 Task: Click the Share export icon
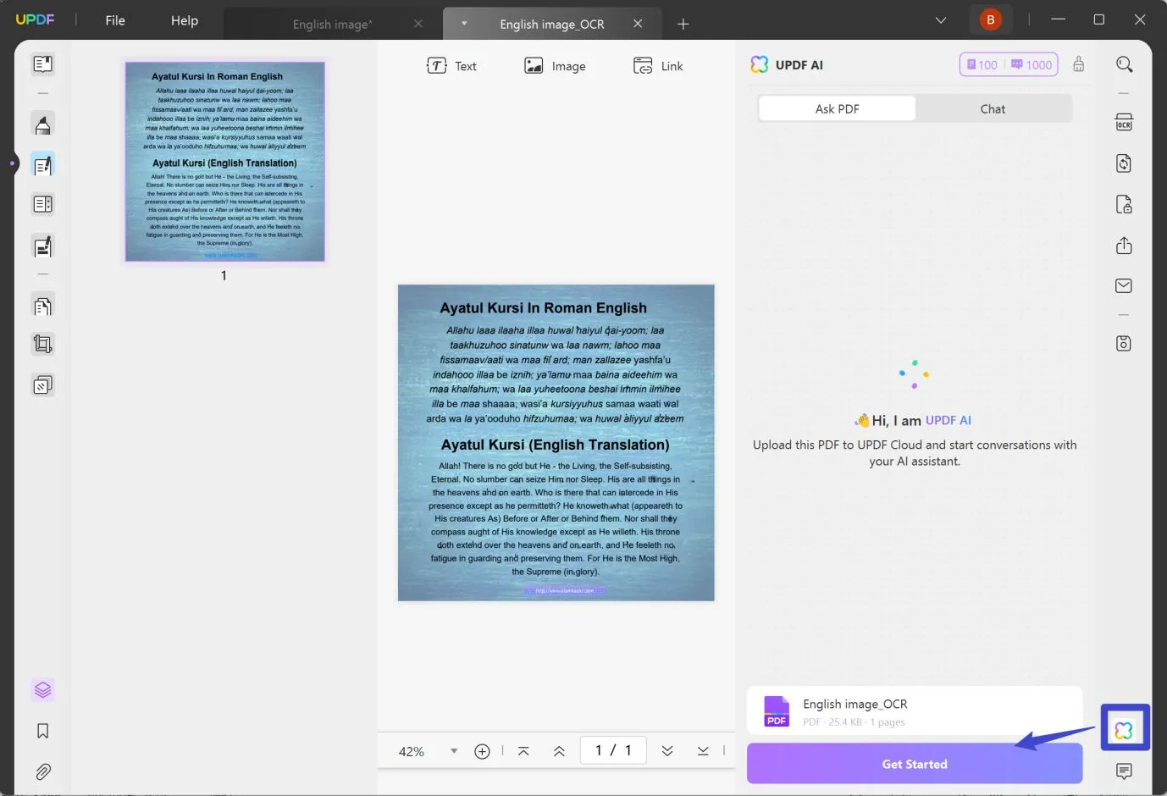coord(1124,246)
